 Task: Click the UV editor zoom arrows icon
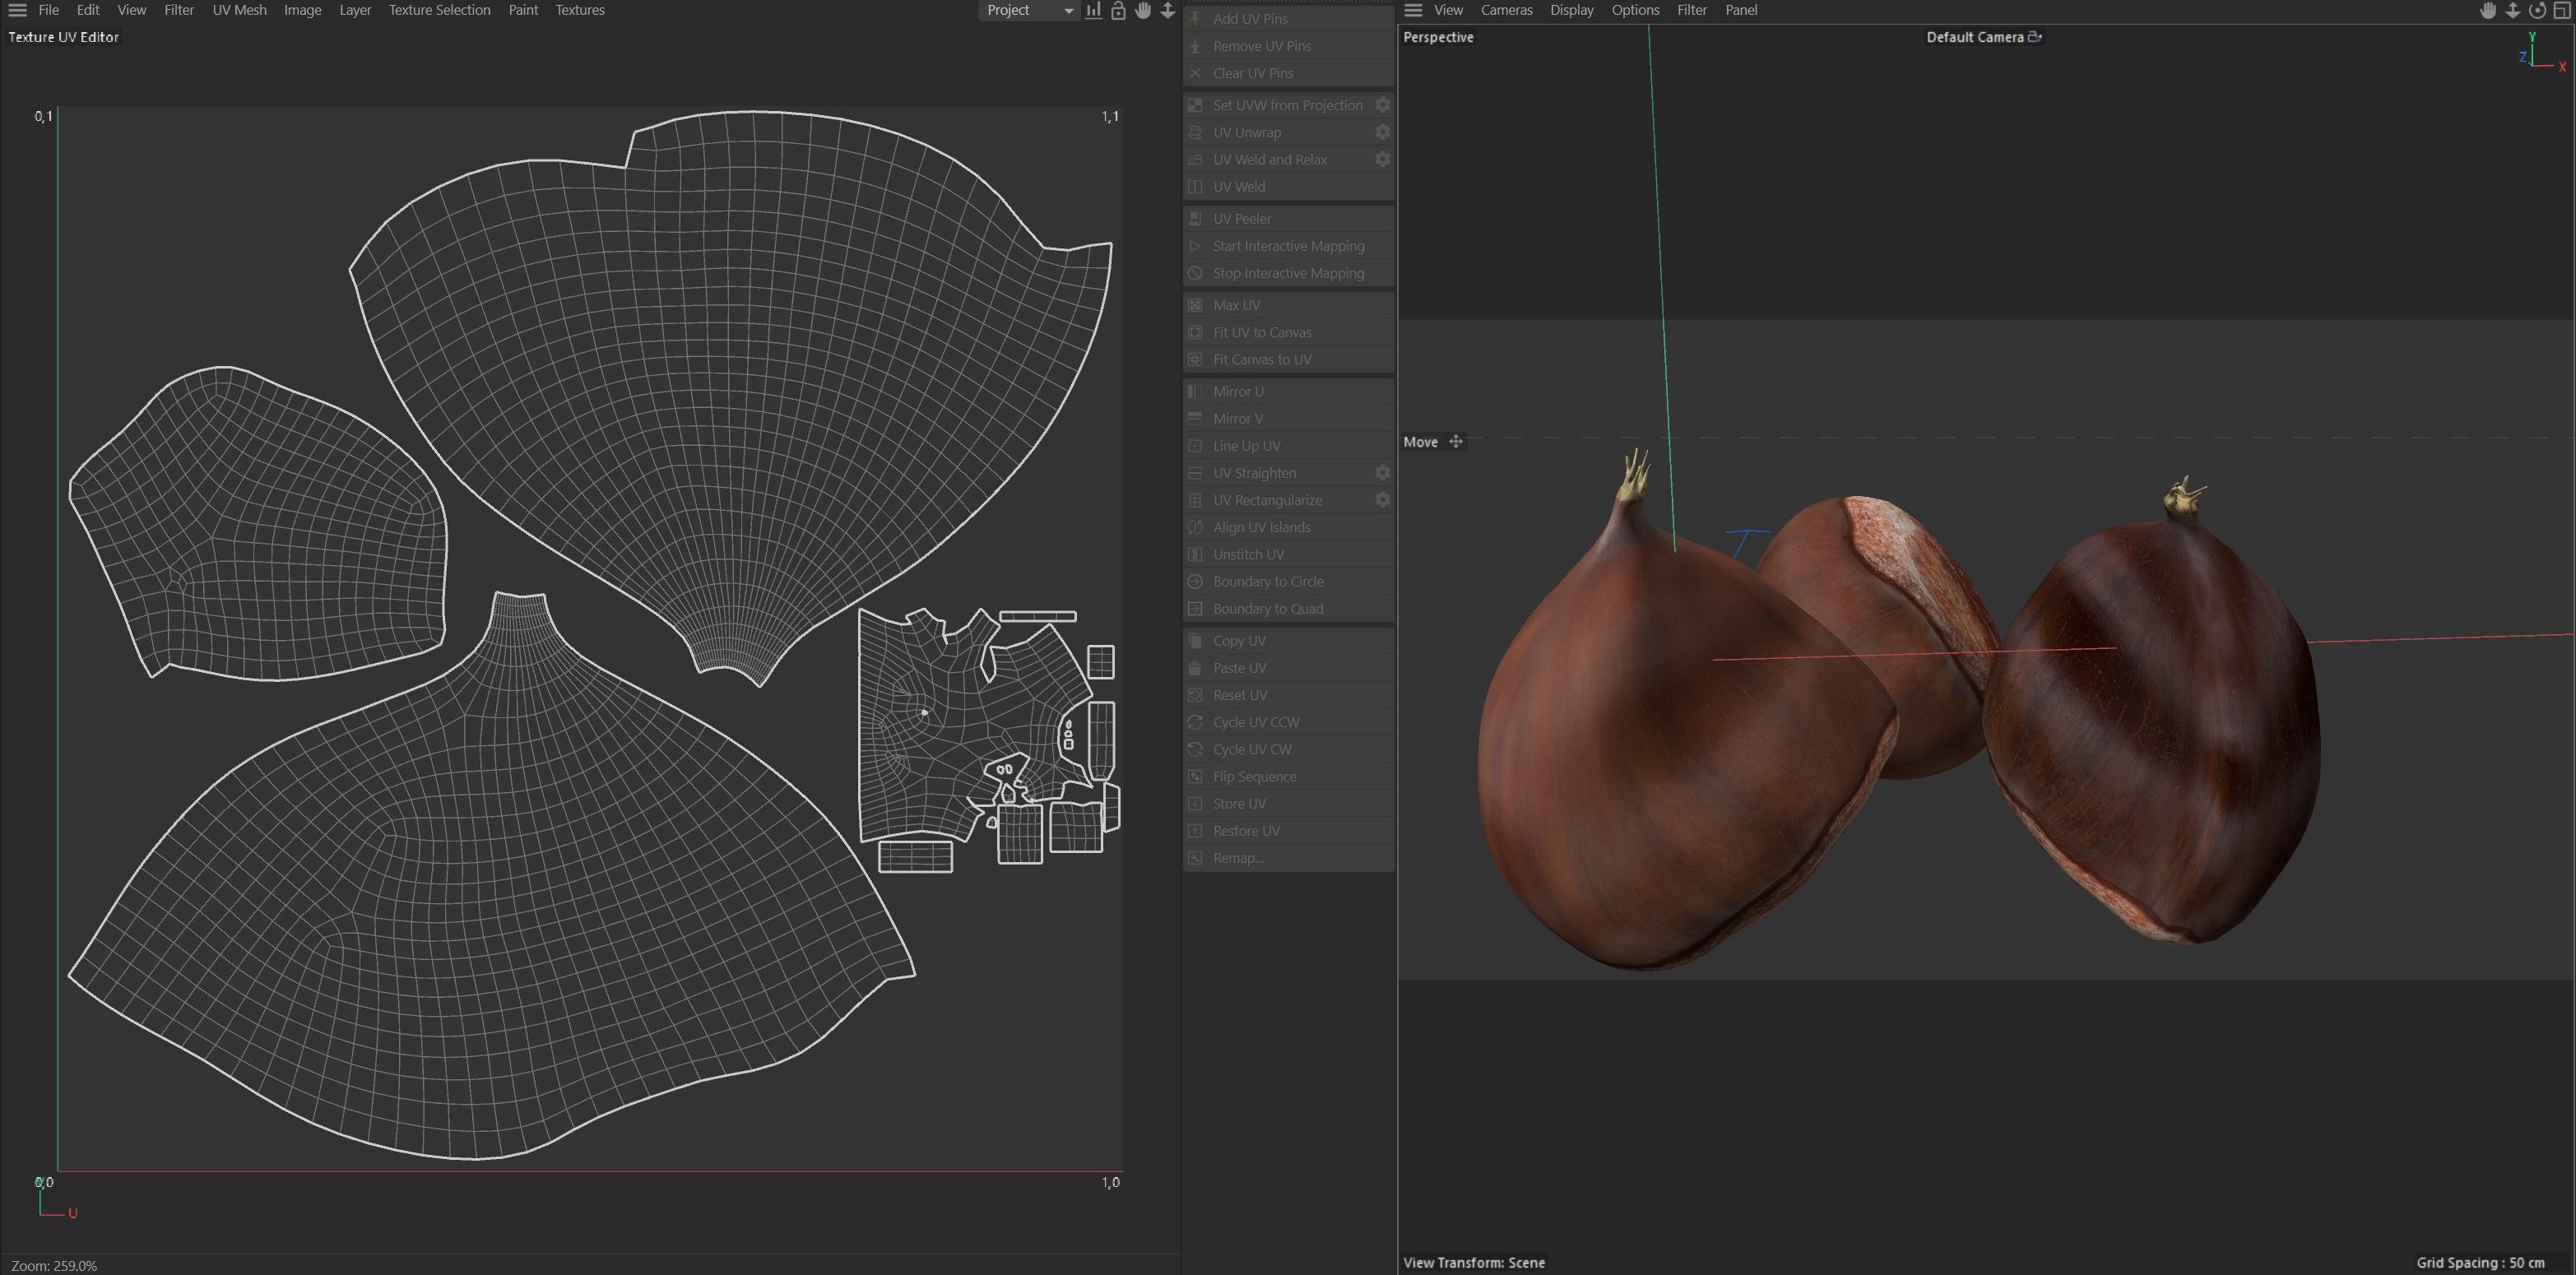tap(1167, 10)
